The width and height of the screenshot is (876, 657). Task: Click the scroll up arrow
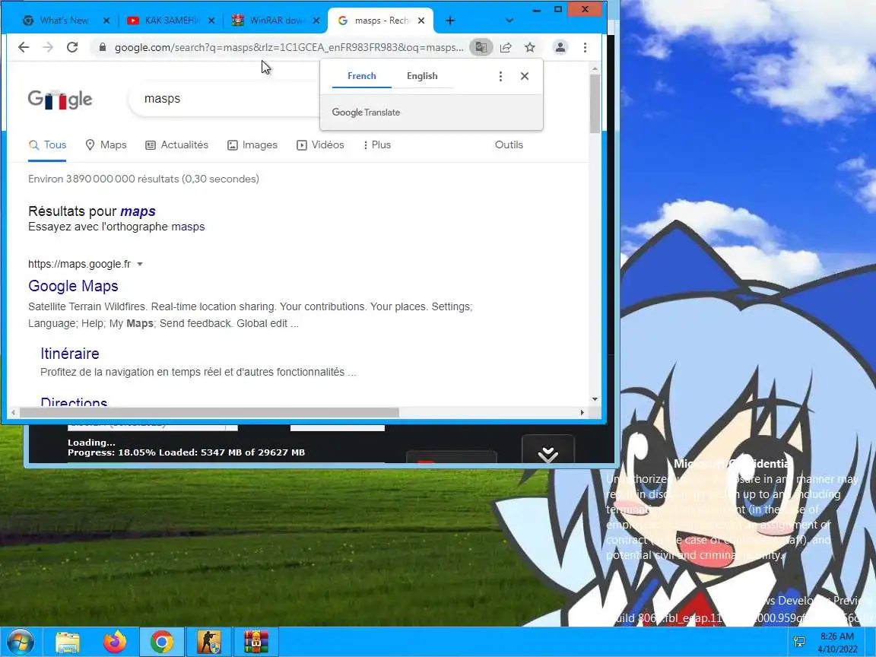click(x=595, y=68)
